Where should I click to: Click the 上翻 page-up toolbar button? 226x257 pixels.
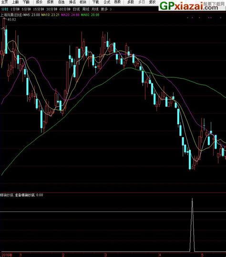15,2
